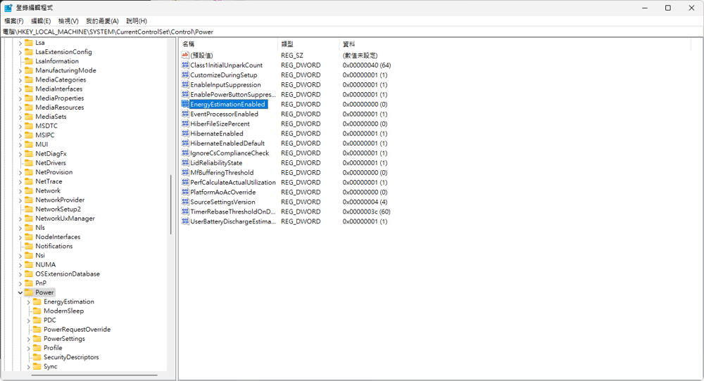The image size is (704, 381).
Task: Open the 我的最愛(A) menu
Action: pyautogui.click(x=102, y=21)
